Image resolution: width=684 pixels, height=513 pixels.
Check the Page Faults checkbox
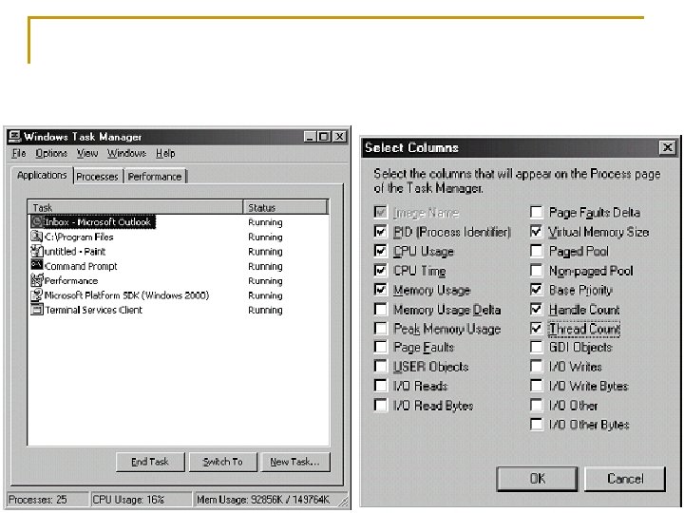click(x=380, y=347)
